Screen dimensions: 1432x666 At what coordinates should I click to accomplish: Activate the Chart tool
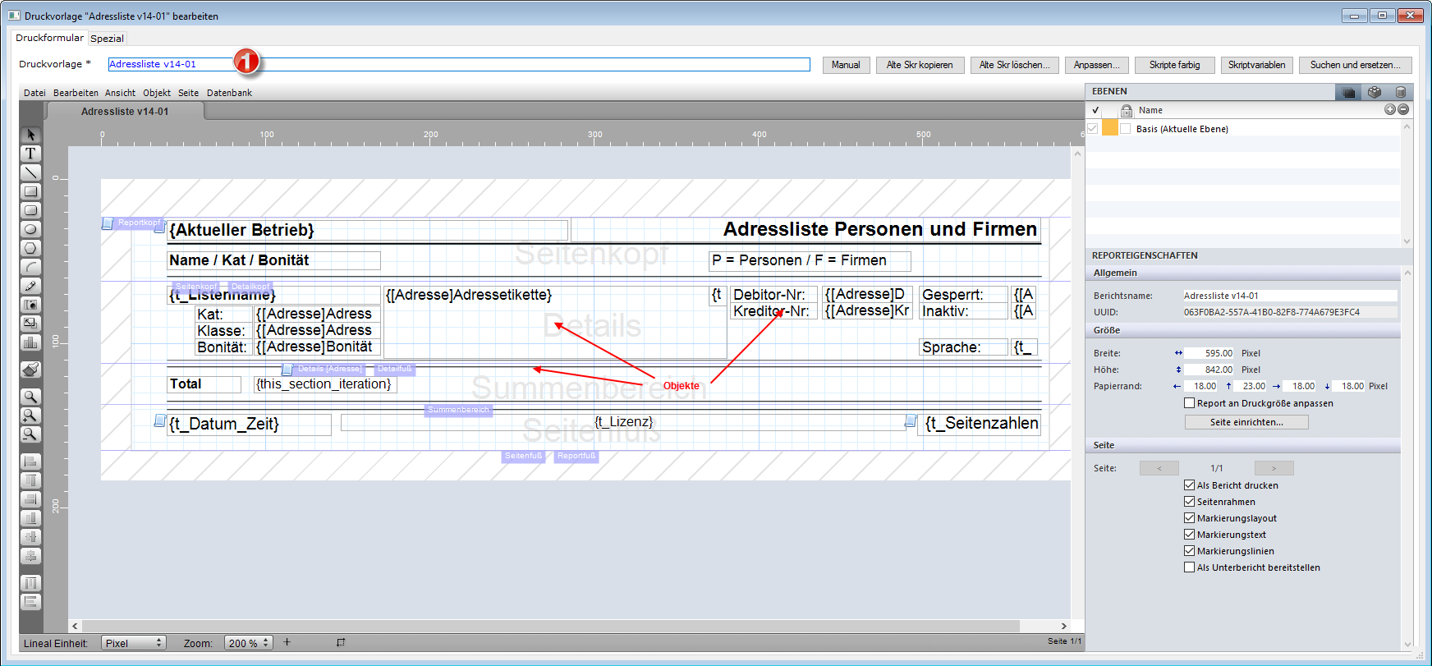(30, 342)
